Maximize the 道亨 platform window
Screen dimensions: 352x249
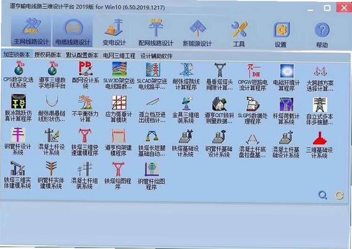pos(327,8)
